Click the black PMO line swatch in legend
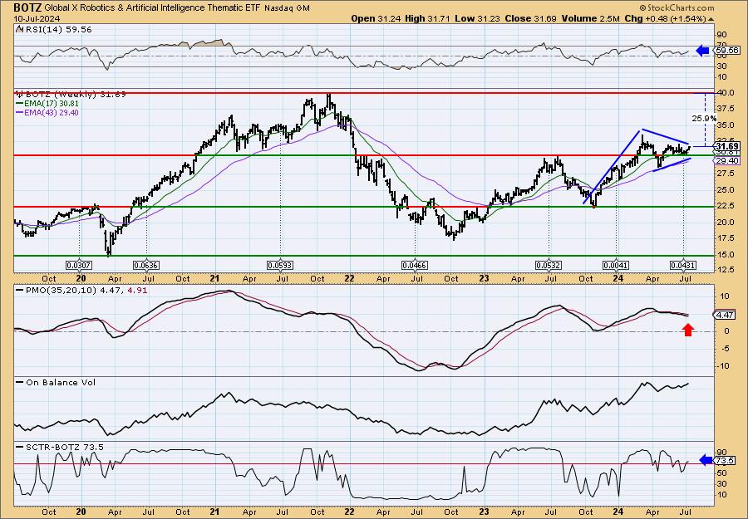Image resolution: width=748 pixels, height=519 pixels. click(20, 290)
